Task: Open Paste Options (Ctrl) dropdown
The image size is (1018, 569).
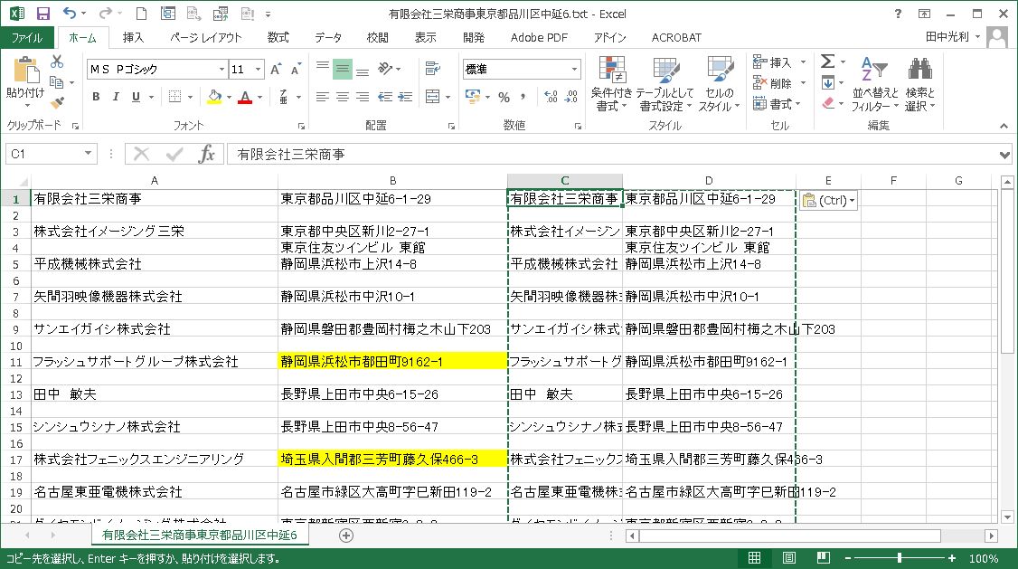Action: [829, 200]
